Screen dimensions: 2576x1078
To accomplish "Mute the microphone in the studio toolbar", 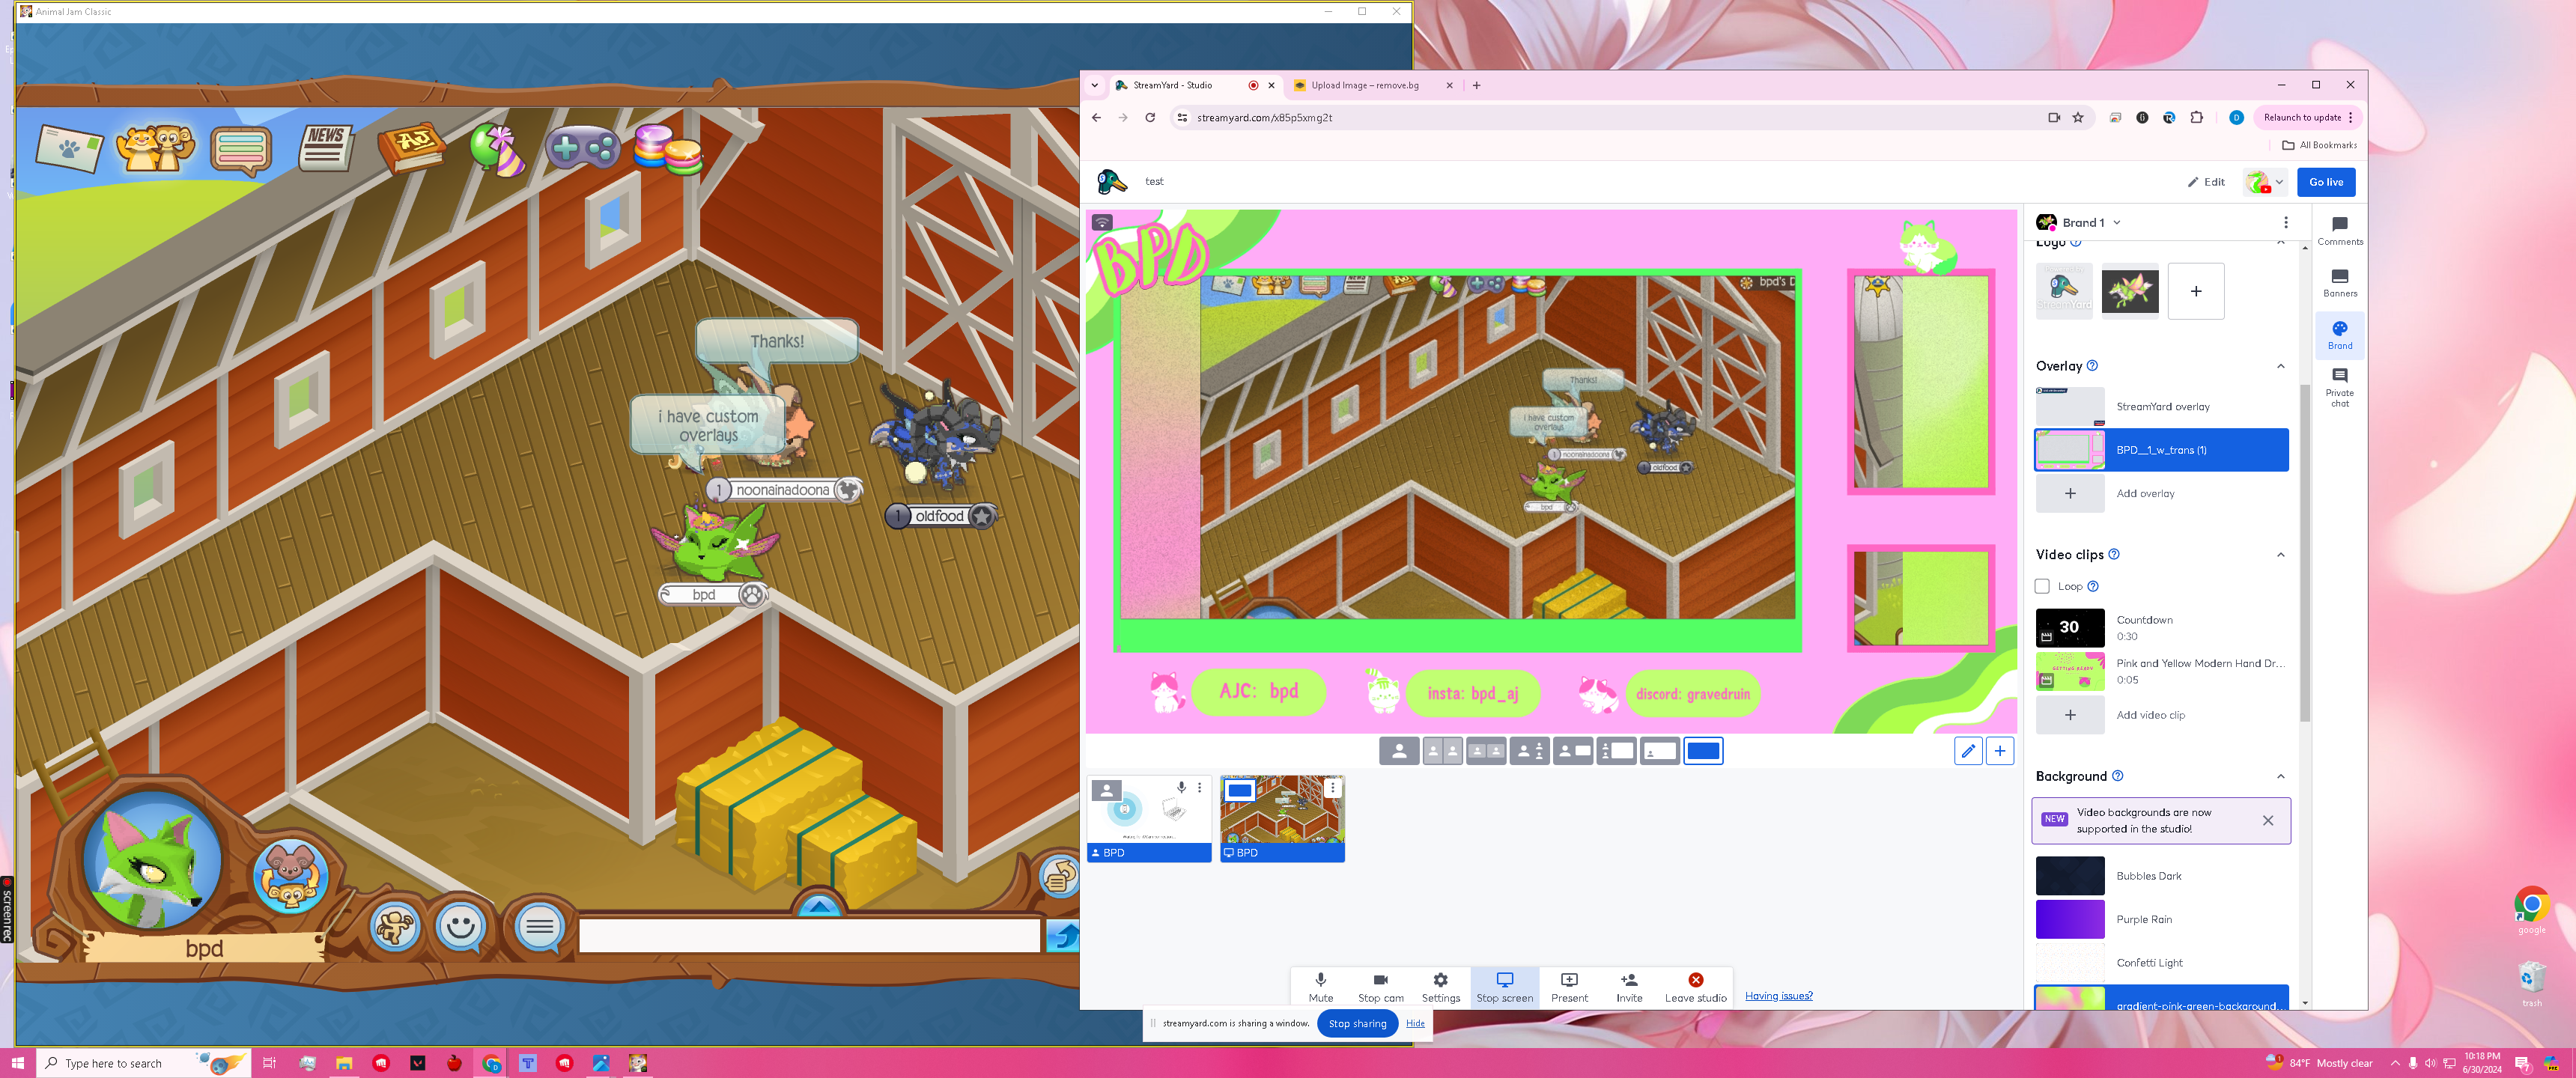I will (1320, 987).
